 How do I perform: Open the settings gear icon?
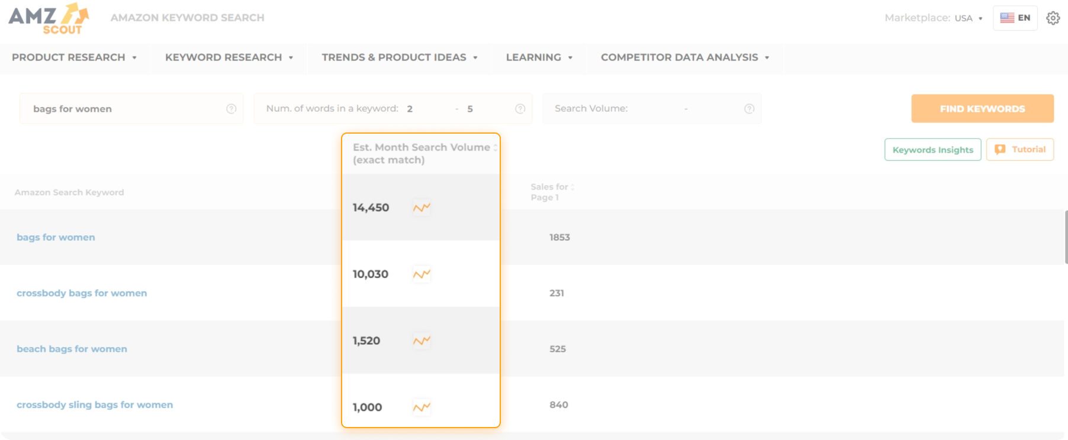pyautogui.click(x=1053, y=18)
